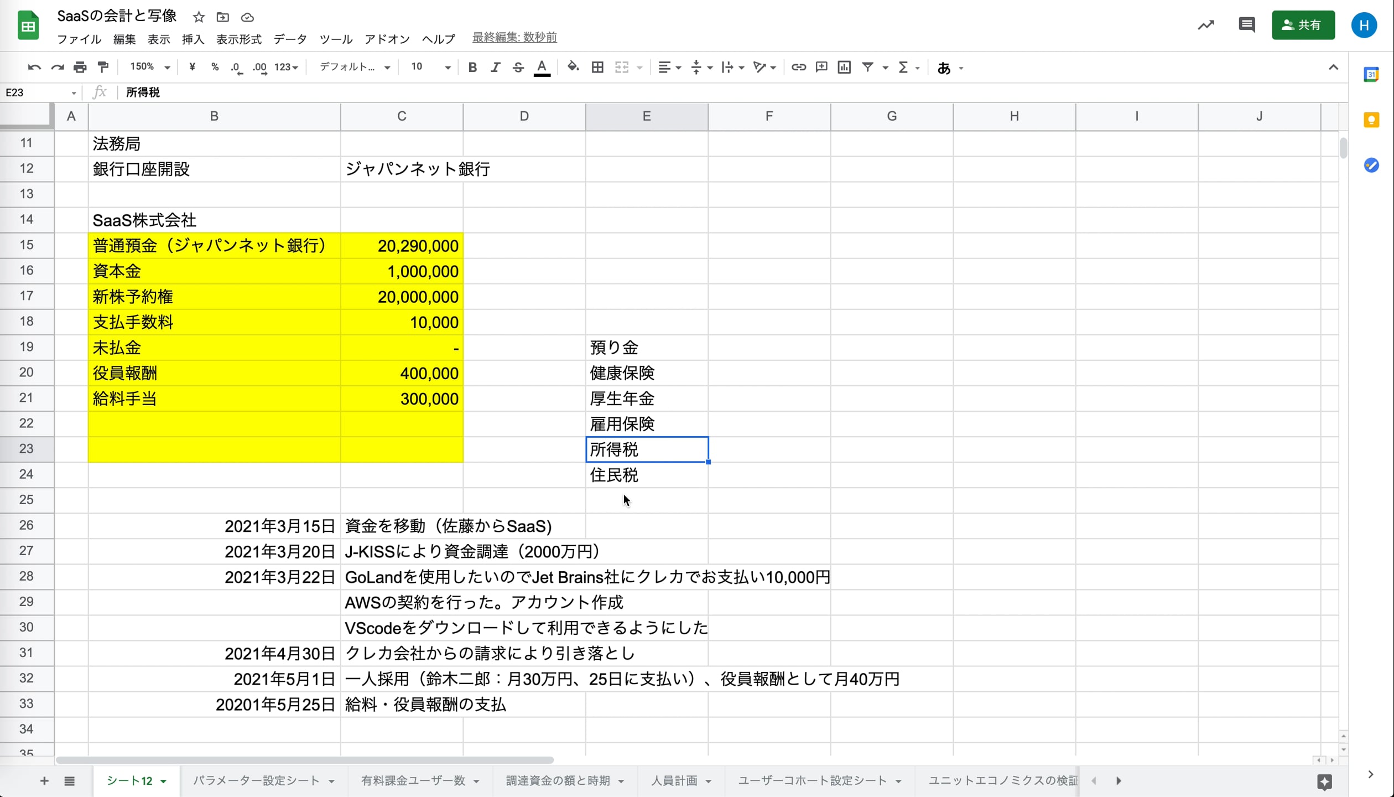The height and width of the screenshot is (797, 1394).
Task: Select the strikethrough formatting icon
Action: (518, 67)
